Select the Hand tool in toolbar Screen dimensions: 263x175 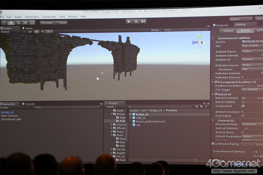tap(4, 23)
